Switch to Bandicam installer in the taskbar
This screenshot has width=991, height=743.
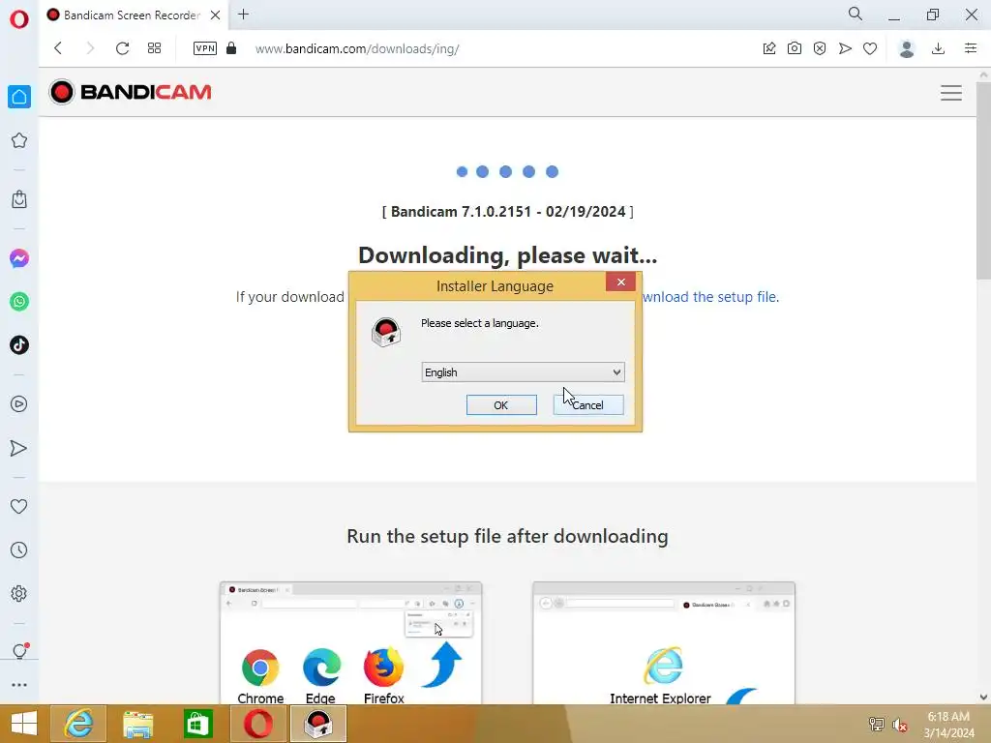317,724
